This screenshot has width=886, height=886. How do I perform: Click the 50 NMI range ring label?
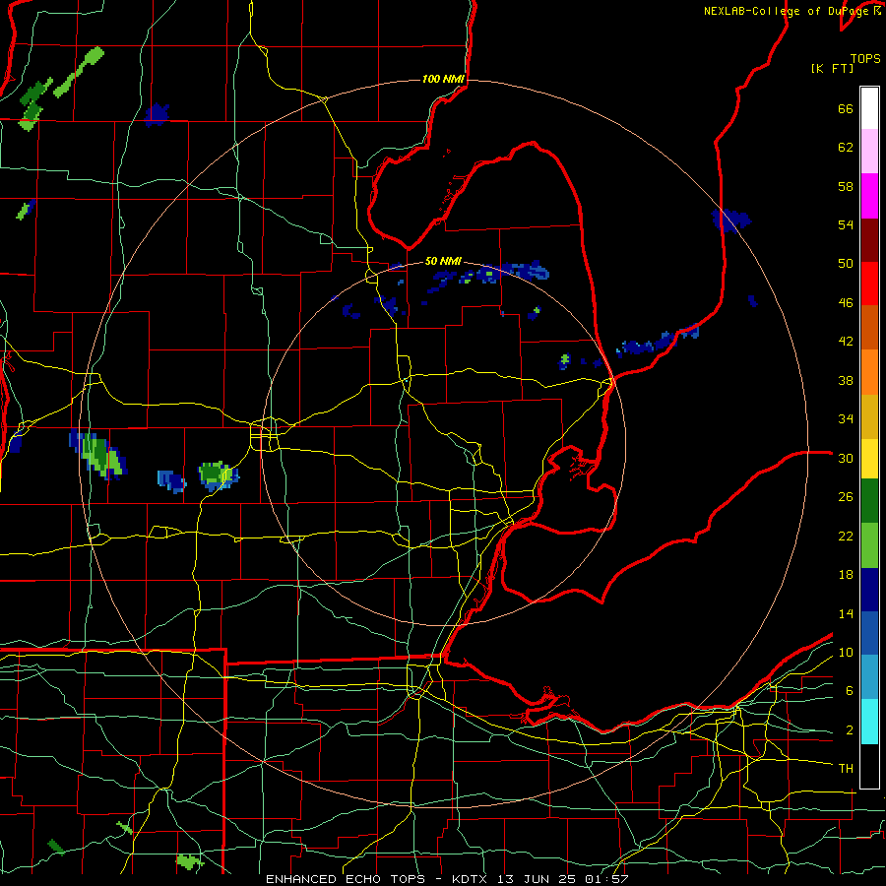(x=443, y=261)
